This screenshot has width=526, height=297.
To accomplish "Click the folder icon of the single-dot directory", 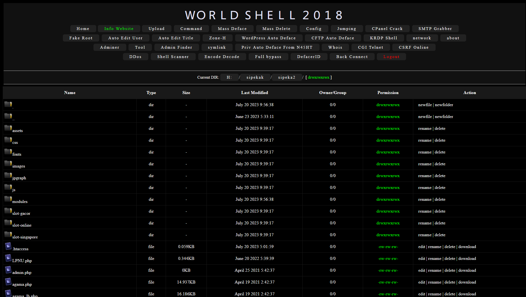I will (8, 104).
